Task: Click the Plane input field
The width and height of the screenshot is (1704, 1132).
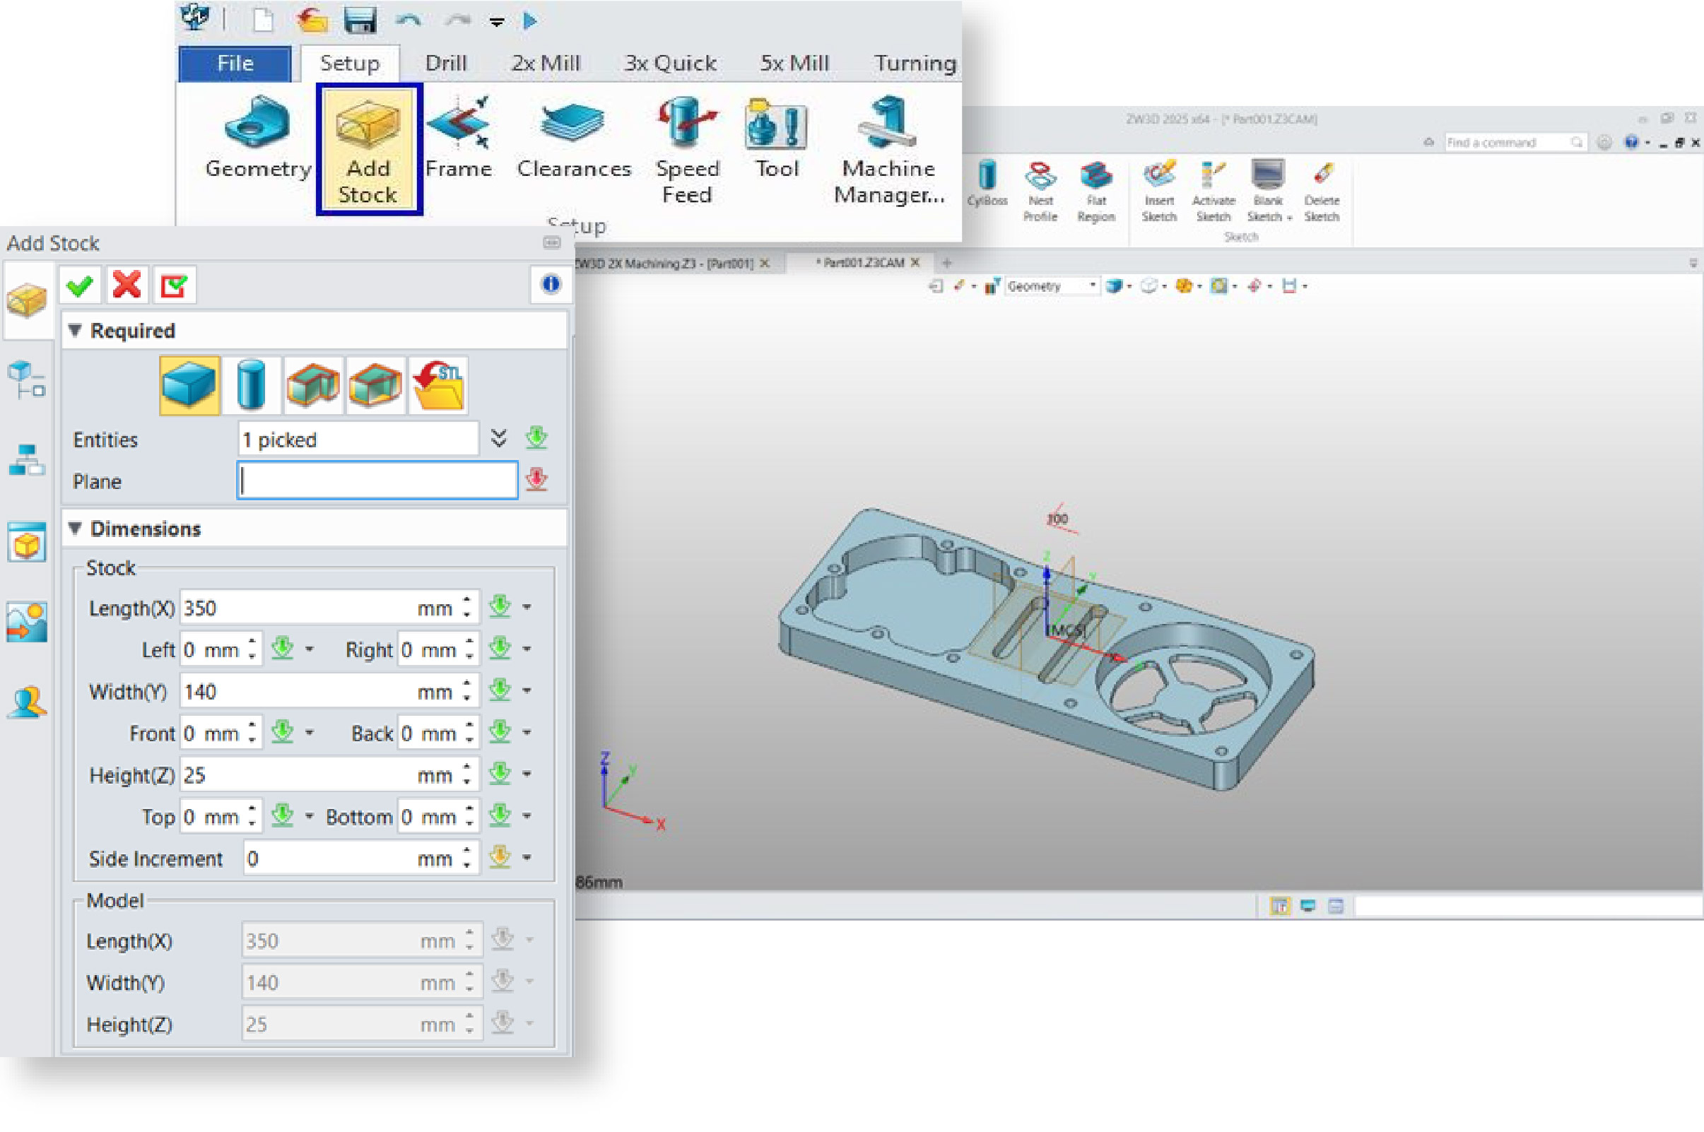Action: pyautogui.click(x=377, y=480)
